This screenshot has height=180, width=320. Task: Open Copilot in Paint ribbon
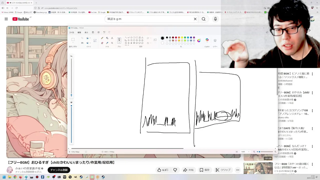click(207, 40)
